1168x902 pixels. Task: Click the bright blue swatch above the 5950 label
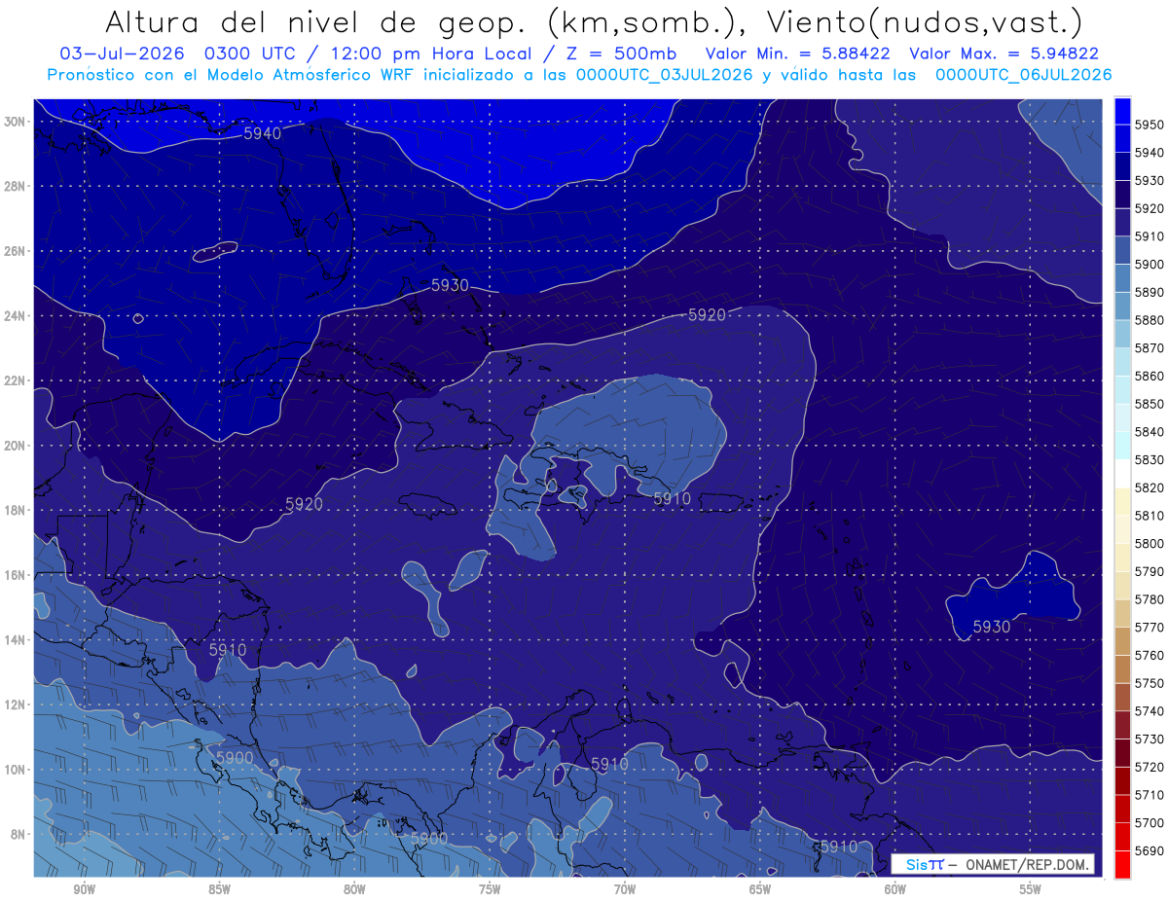(1122, 111)
